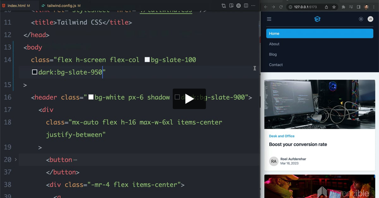The width and height of the screenshot is (379, 198).
Task: Open the Boost your conversion rate article
Action: 298,144
